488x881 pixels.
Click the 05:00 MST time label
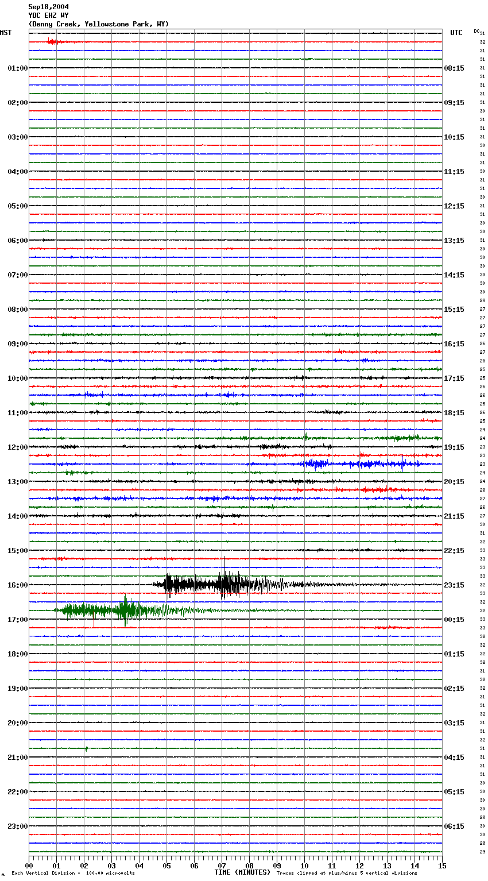click(17, 206)
